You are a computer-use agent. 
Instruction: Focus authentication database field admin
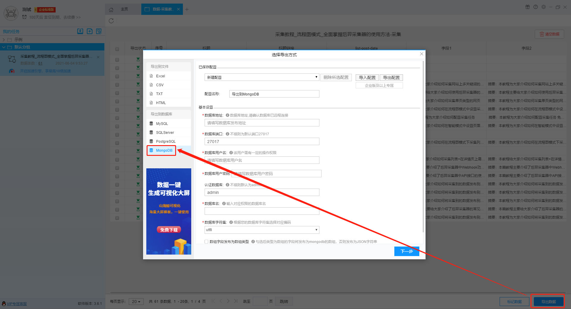pos(262,192)
